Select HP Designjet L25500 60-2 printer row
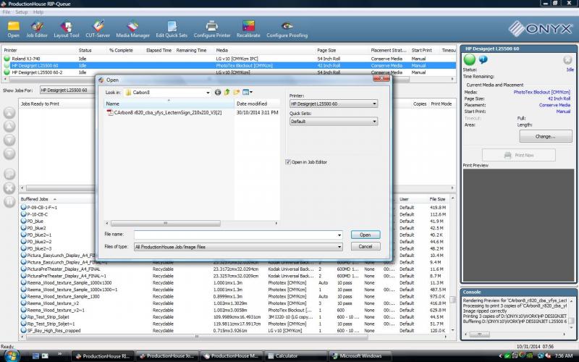Viewport: 579px width, 362px height. 229,72
